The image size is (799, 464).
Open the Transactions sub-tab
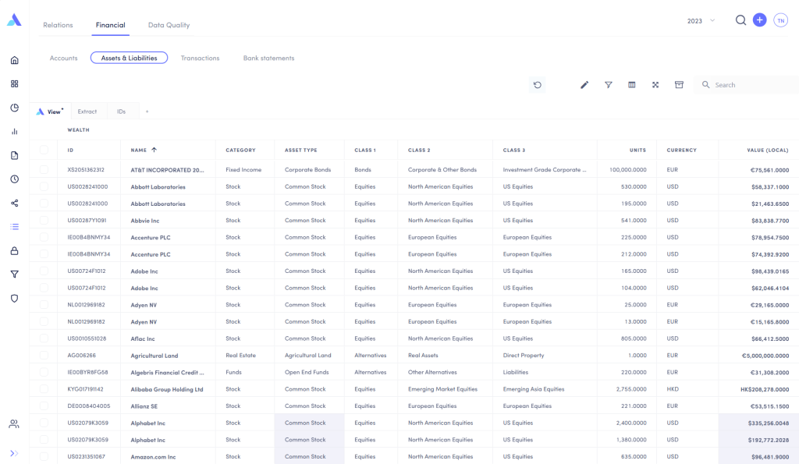(x=200, y=58)
